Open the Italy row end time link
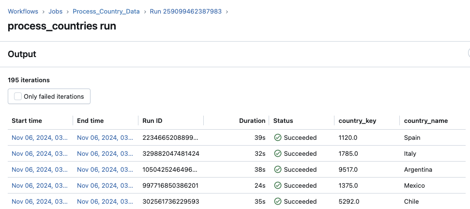Image resolution: width=470 pixels, height=209 pixels. (105, 154)
